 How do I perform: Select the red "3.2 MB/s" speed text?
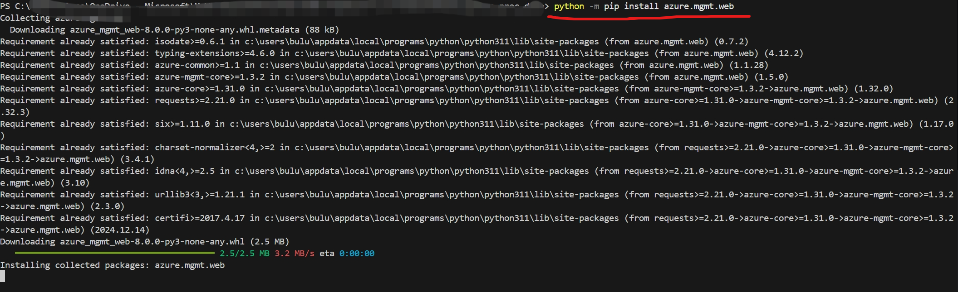point(294,254)
